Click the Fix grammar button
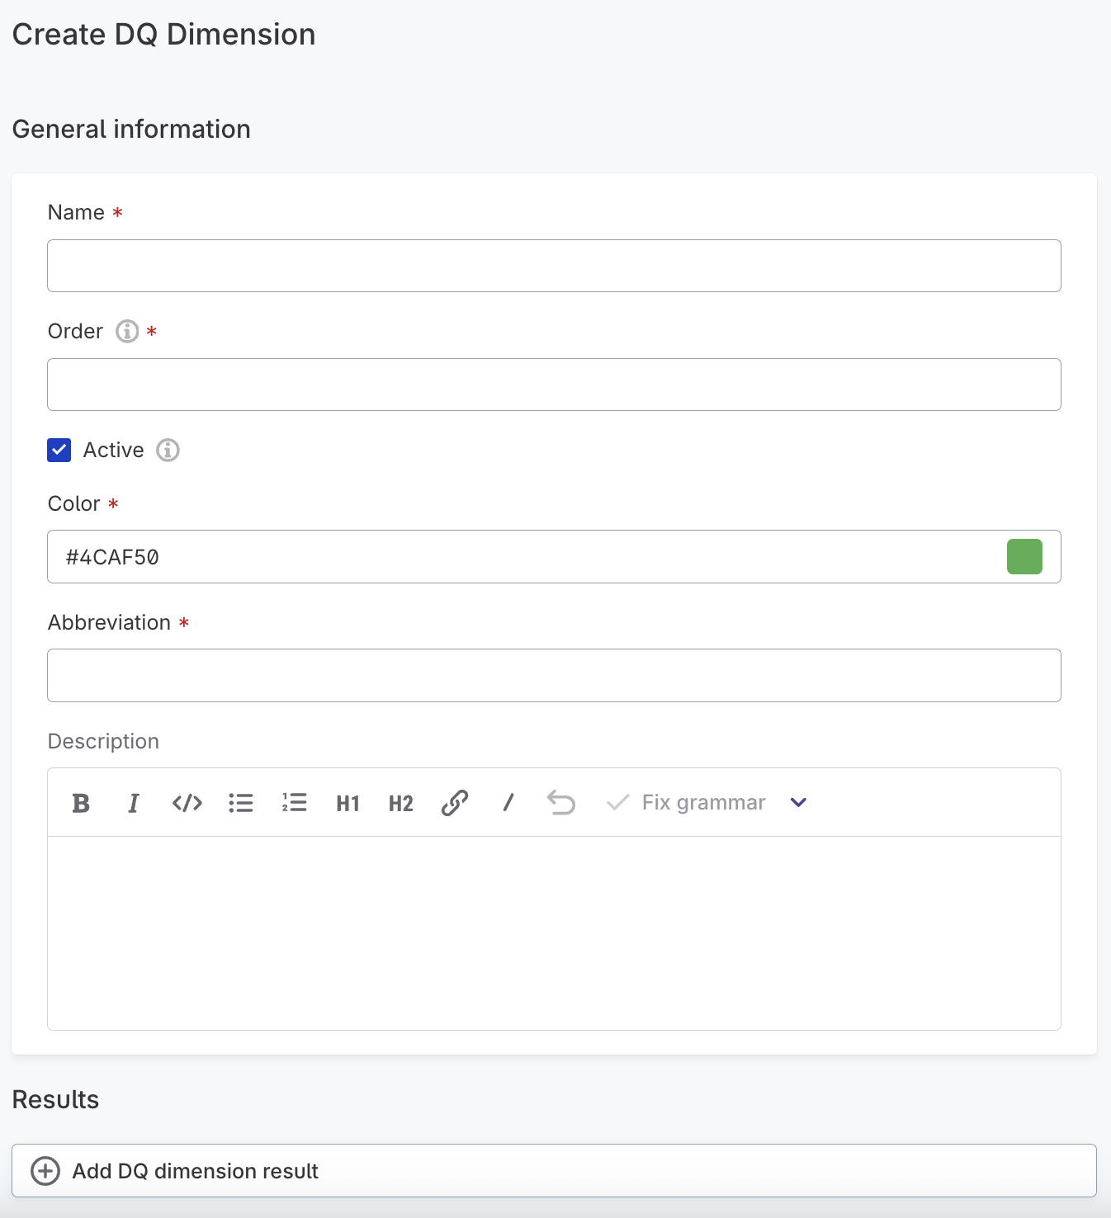Image resolution: width=1111 pixels, height=1218 pixels. 687,803
